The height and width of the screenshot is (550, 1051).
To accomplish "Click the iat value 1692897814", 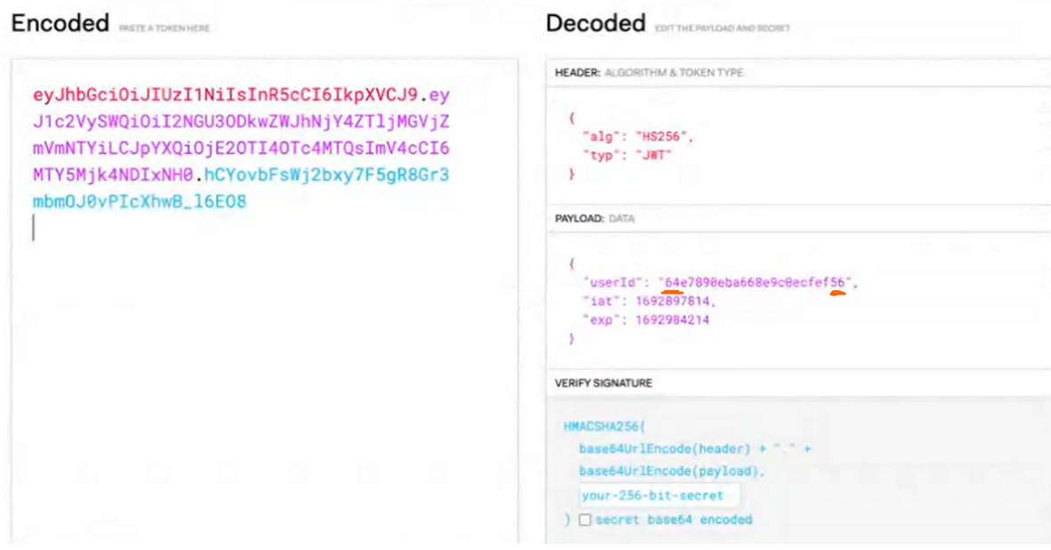I will [x=672, y=302].
